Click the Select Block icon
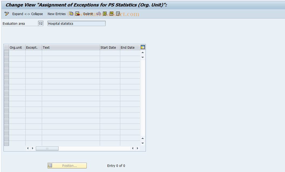285x172 pixels. [112, 14]
